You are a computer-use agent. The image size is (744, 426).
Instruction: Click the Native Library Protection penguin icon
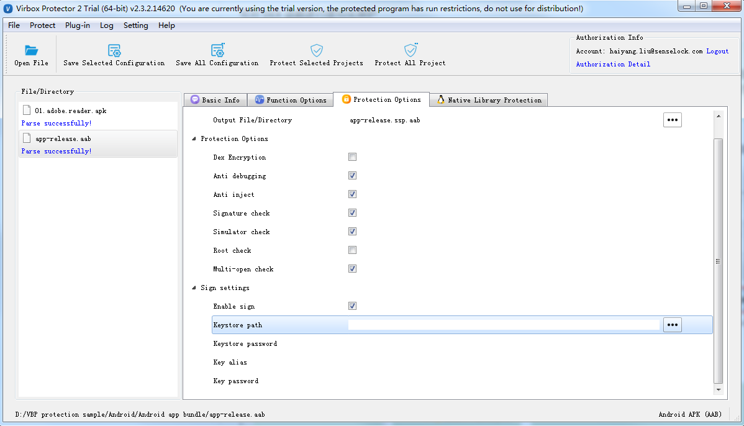(x=441, y=99)
